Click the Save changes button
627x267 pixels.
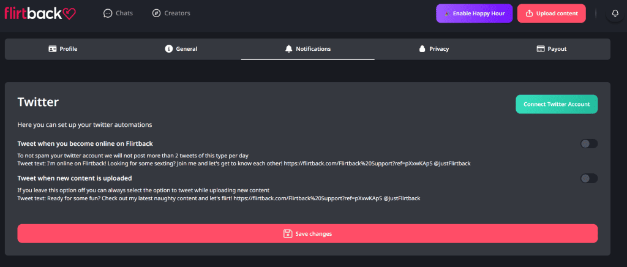307,233
